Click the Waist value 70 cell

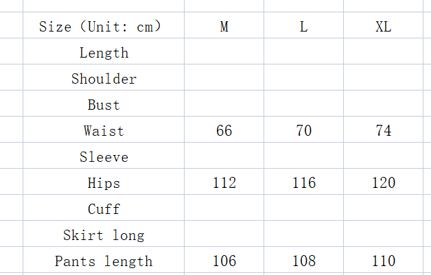304,131
